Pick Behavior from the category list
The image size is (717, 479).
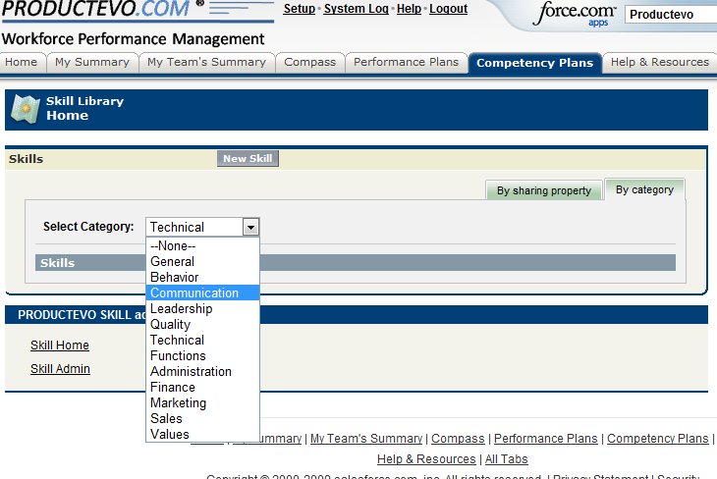tap(202, 277)
